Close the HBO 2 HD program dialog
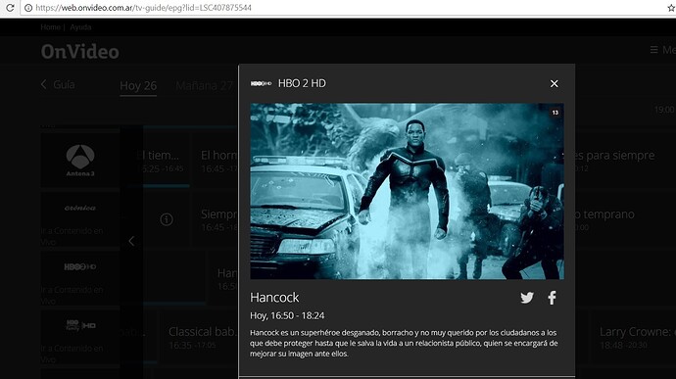Screen dimensions: 676x379 554,83
